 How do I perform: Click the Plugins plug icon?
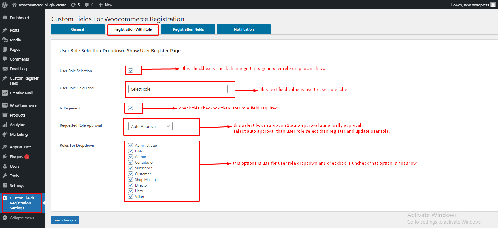[x=5, y=156]
